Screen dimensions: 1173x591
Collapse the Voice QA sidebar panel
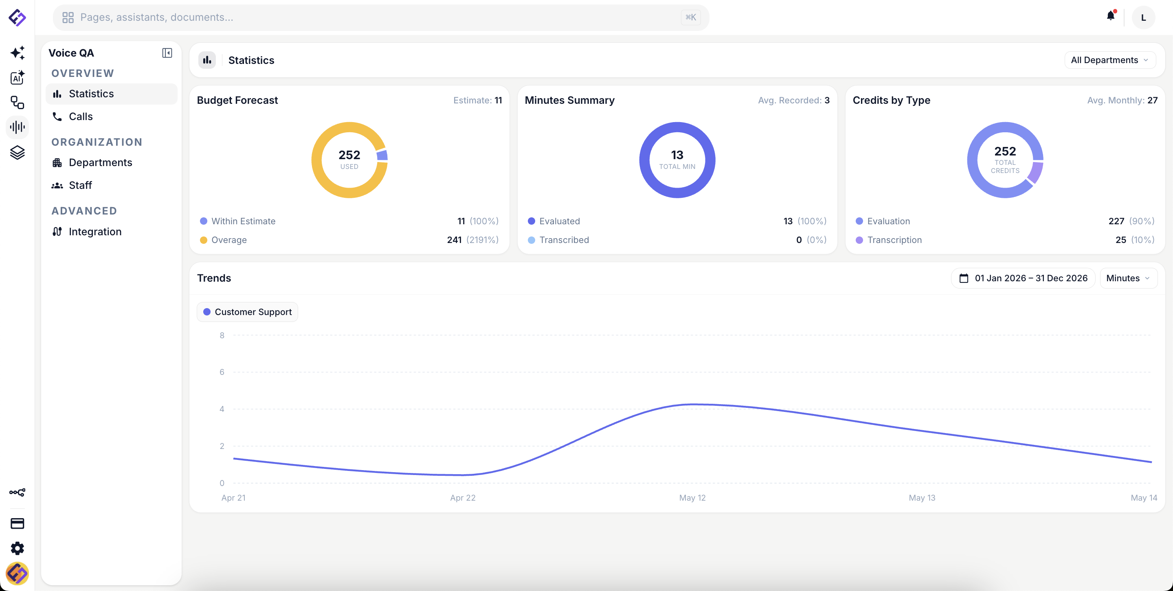coord(167,53)
